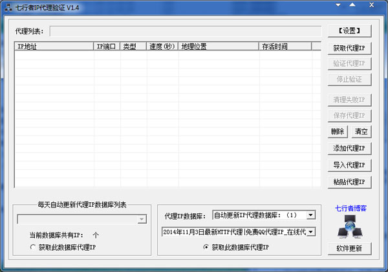Click the app icon in title bar
This screenshot has width=388, height=272.
point(8,8)
